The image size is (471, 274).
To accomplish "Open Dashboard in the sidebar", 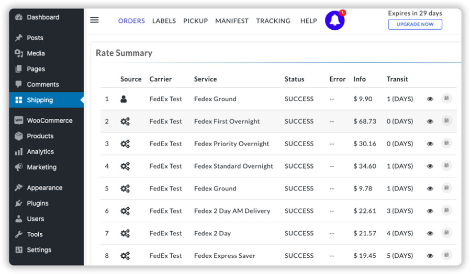I will click(46, 17).
